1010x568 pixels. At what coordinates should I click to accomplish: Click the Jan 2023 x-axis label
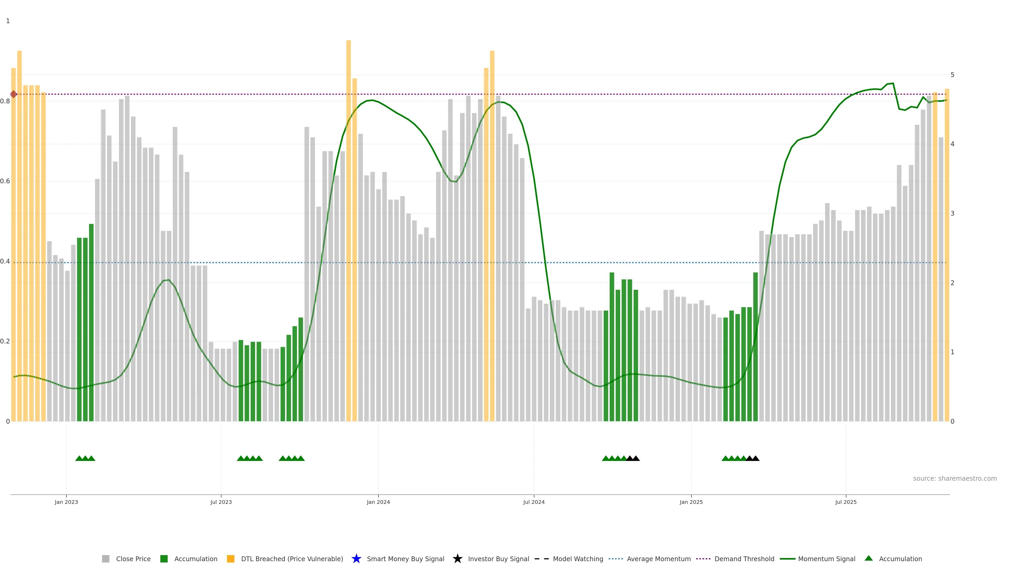coord(66,502)
